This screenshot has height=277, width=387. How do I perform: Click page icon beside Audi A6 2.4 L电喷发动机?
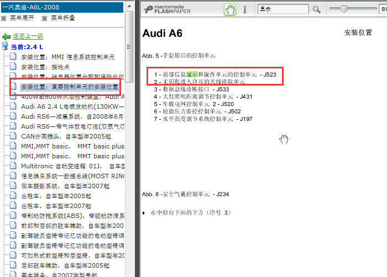pyautogui.click(x=13, y=106)
